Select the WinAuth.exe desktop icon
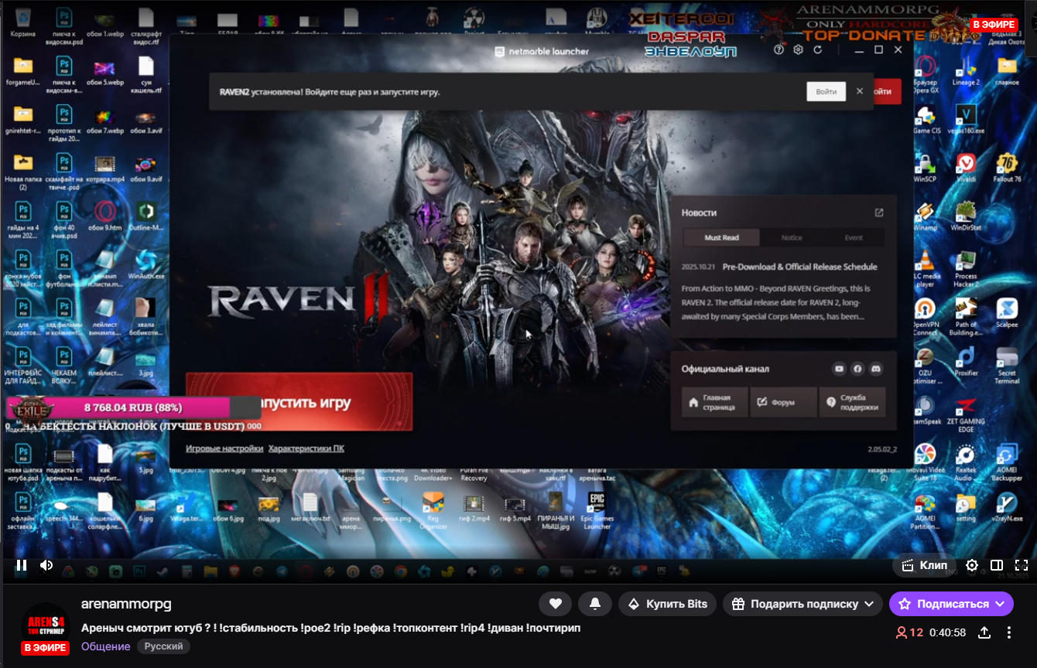This screenshot has width=1037, height=668. 145,264
